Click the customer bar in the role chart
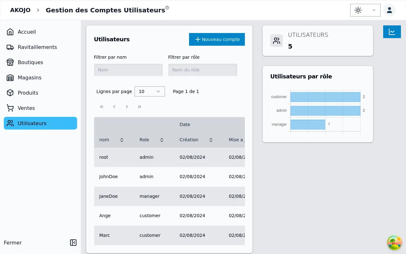This screenshot has height=254, width=406. click(325, 97)
